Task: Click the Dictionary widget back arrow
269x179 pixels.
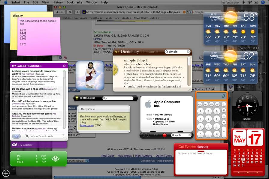Action: (116, 52)
